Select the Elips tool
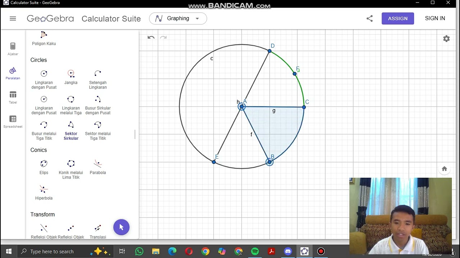This screenshot has width=460, height=258. coord(44,167)
